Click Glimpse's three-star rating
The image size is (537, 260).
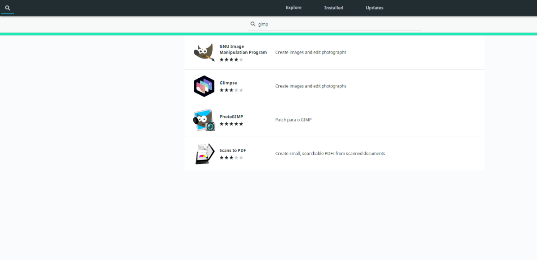pos(231,90)
